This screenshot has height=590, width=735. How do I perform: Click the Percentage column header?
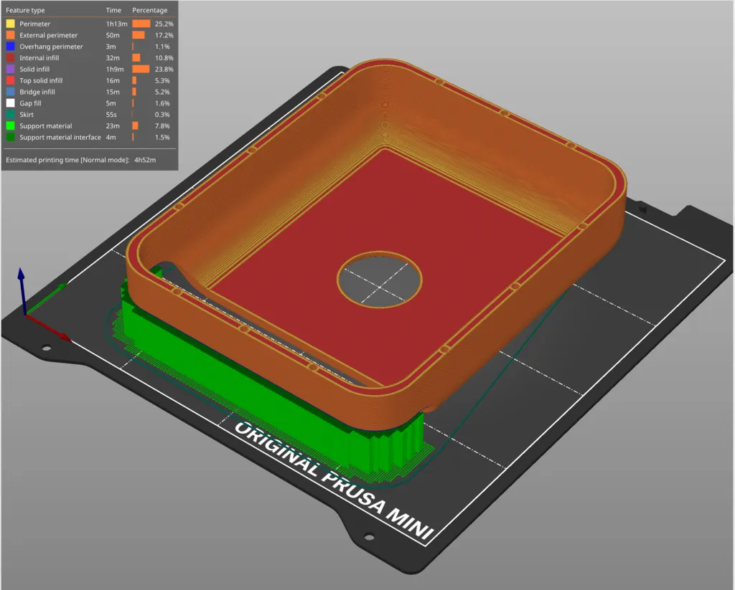point(149,10)
